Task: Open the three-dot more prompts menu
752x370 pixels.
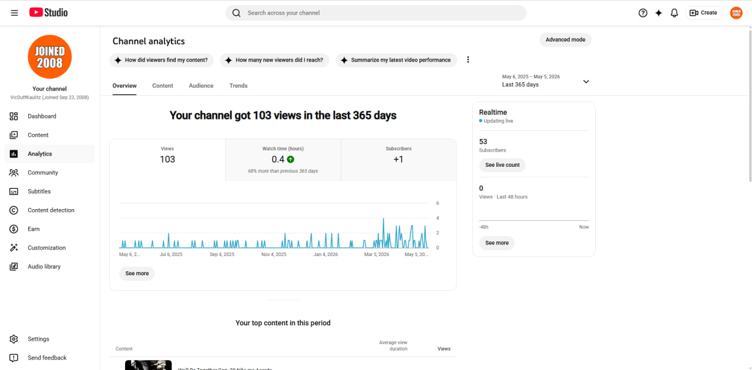Action: click(468, 60)
